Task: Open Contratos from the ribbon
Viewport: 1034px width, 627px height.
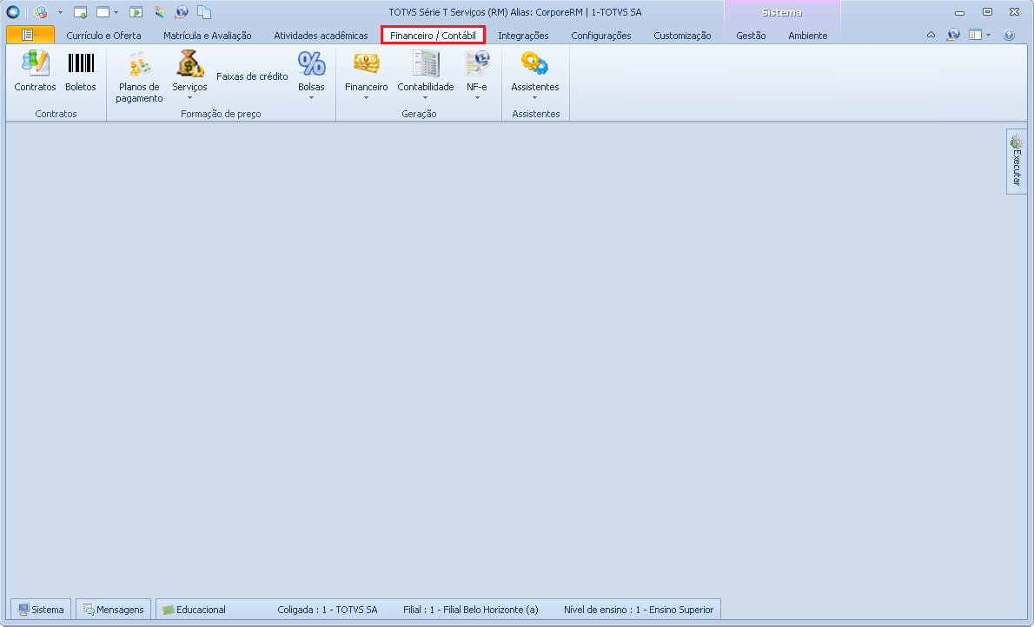Action: pyautogui.click(x=35, y=70)
